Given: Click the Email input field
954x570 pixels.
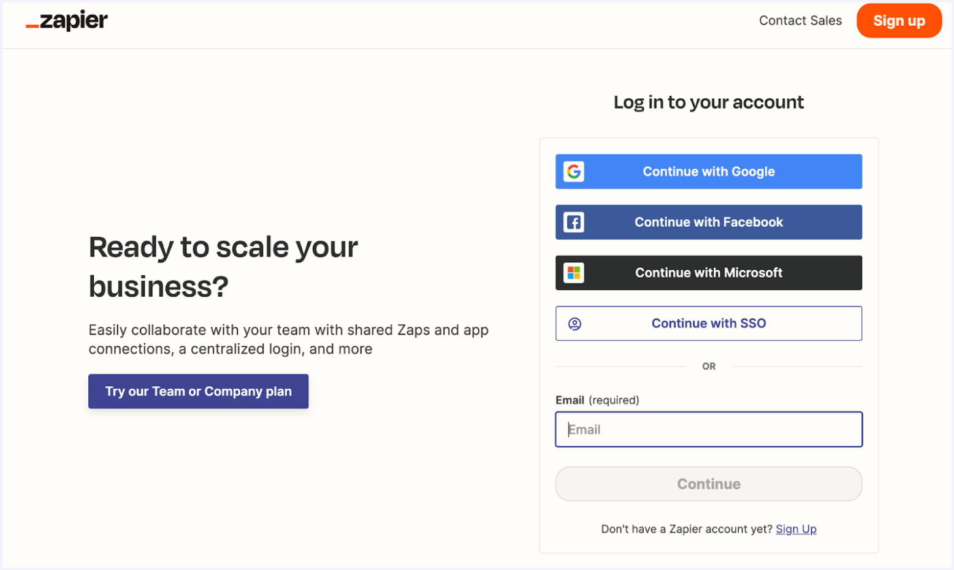Looking at the screenshot, I should click(x=708, y=429).
